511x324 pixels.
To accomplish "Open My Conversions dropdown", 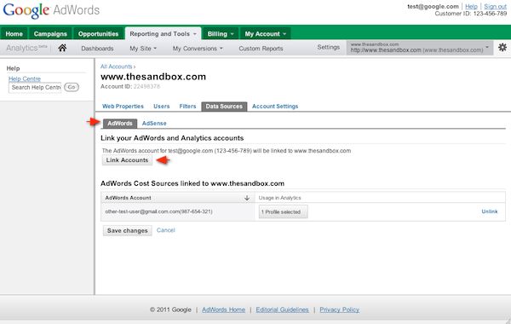I will tap(198, 49).
